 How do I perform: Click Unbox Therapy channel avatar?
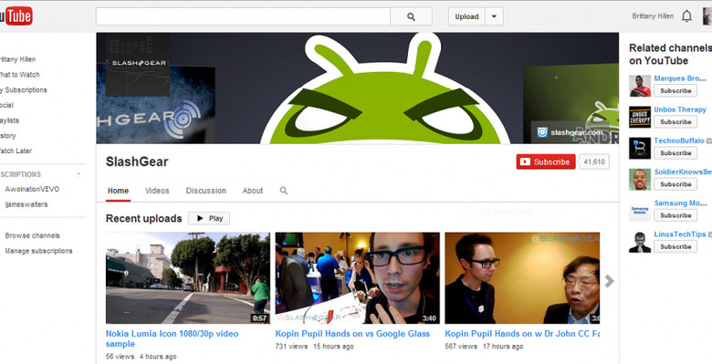click(640, 117)
